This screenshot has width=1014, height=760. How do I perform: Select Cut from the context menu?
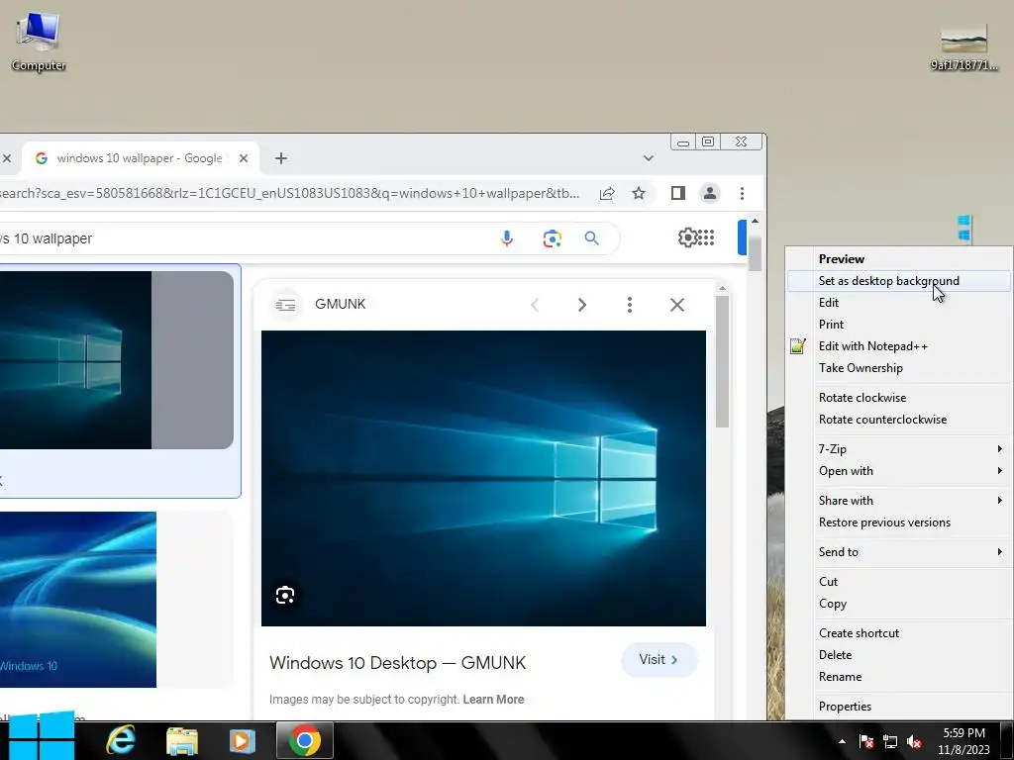tap(899, 582)
